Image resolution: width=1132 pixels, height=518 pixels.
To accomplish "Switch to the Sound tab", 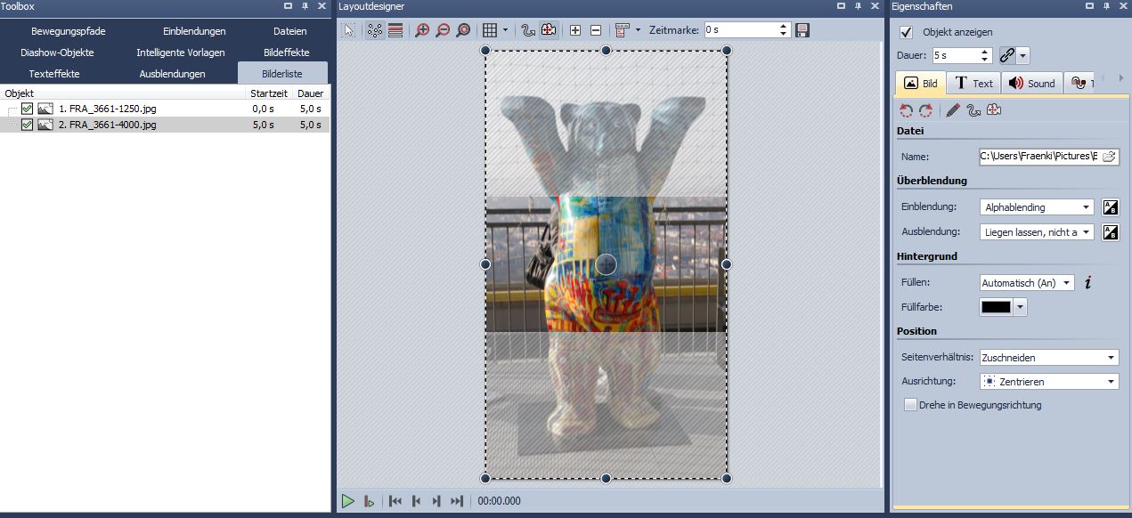I will pyautogui.click(x=1030, y=84).
